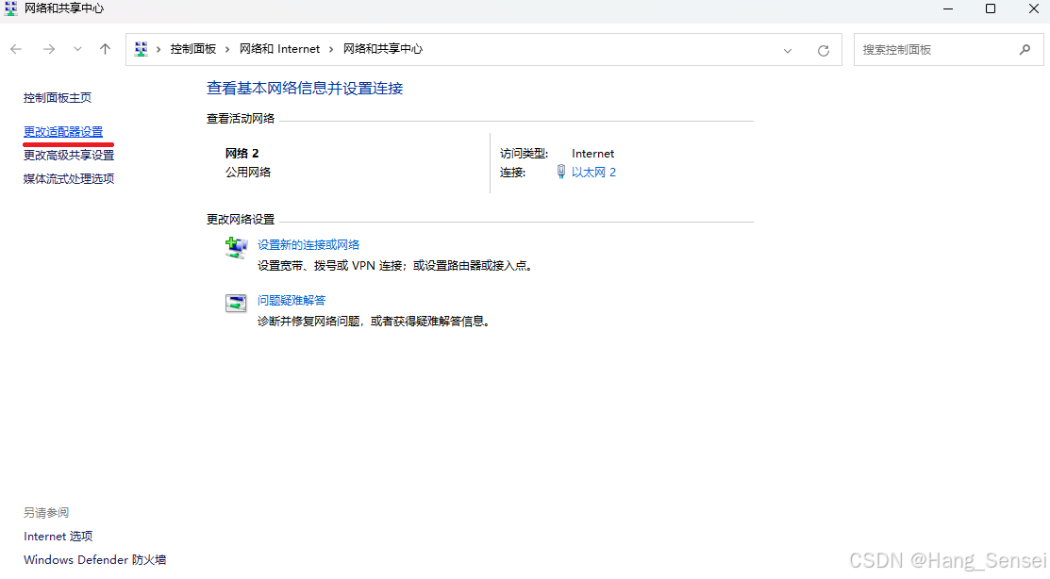Open 更改适配器设置 link

[x=63, y=132]
